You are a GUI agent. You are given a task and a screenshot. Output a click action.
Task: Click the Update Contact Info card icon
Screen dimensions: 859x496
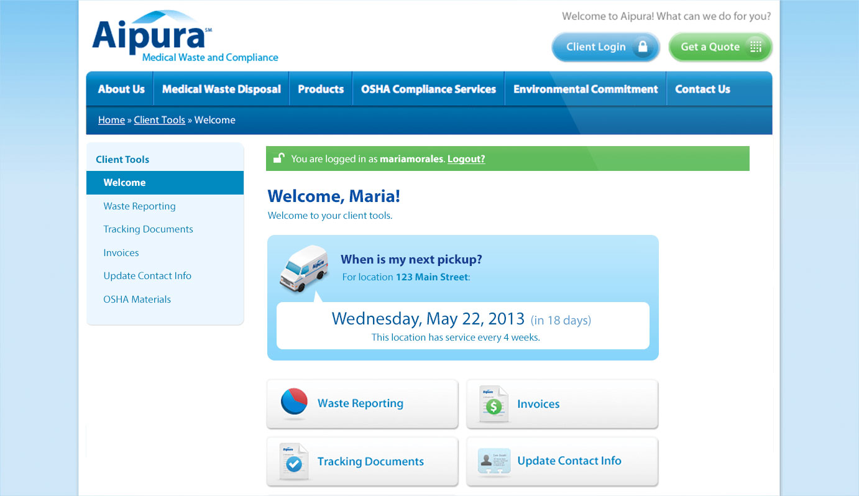pyautogui.click(x=495, y=462)
